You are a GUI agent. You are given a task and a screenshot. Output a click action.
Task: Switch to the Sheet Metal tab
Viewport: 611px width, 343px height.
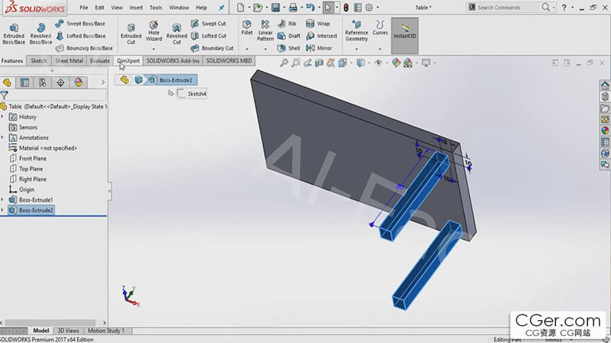(69, 61)
